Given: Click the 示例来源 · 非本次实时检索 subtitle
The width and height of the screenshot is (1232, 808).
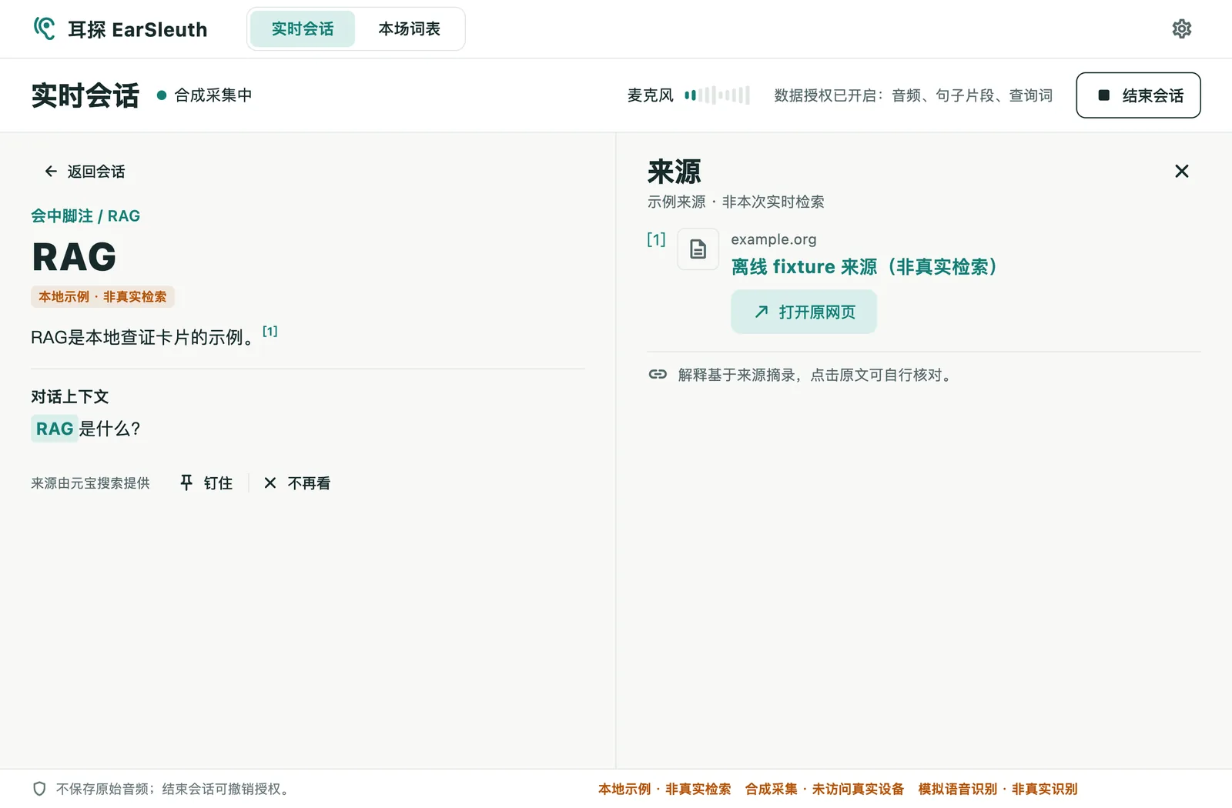Looking at the screenshot, I should (x=735, y=202).
